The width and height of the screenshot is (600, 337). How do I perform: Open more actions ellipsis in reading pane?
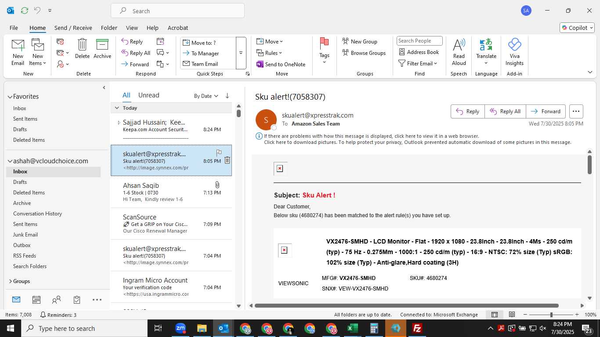(576, 111)
